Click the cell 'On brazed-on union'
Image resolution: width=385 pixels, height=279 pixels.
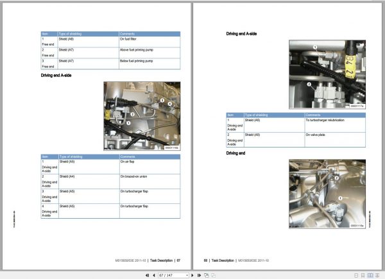(x=150, y=182)
